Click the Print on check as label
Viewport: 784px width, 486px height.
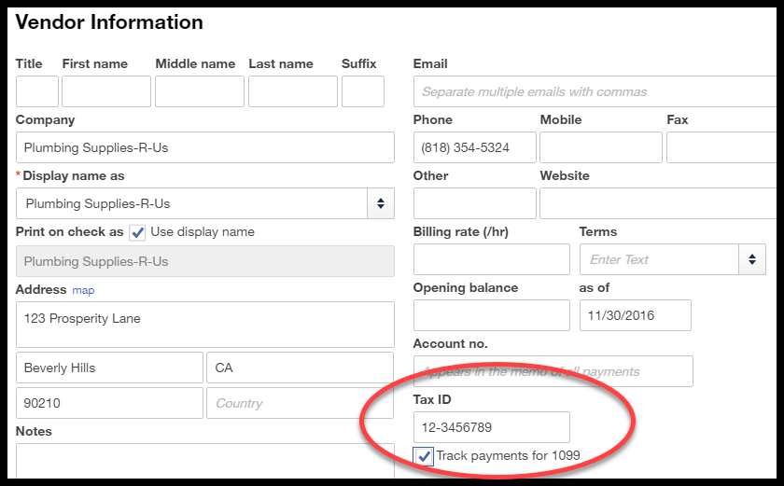point(69,231)
